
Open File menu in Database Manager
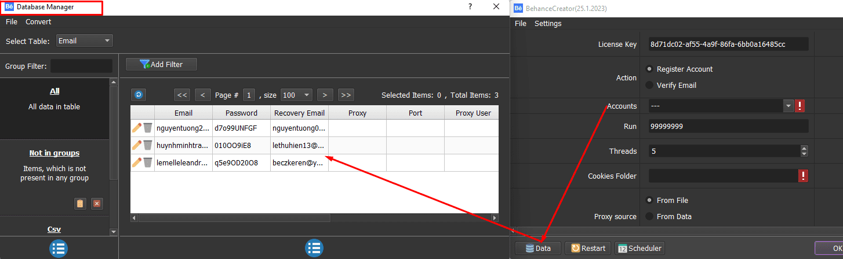pos(12,21)
